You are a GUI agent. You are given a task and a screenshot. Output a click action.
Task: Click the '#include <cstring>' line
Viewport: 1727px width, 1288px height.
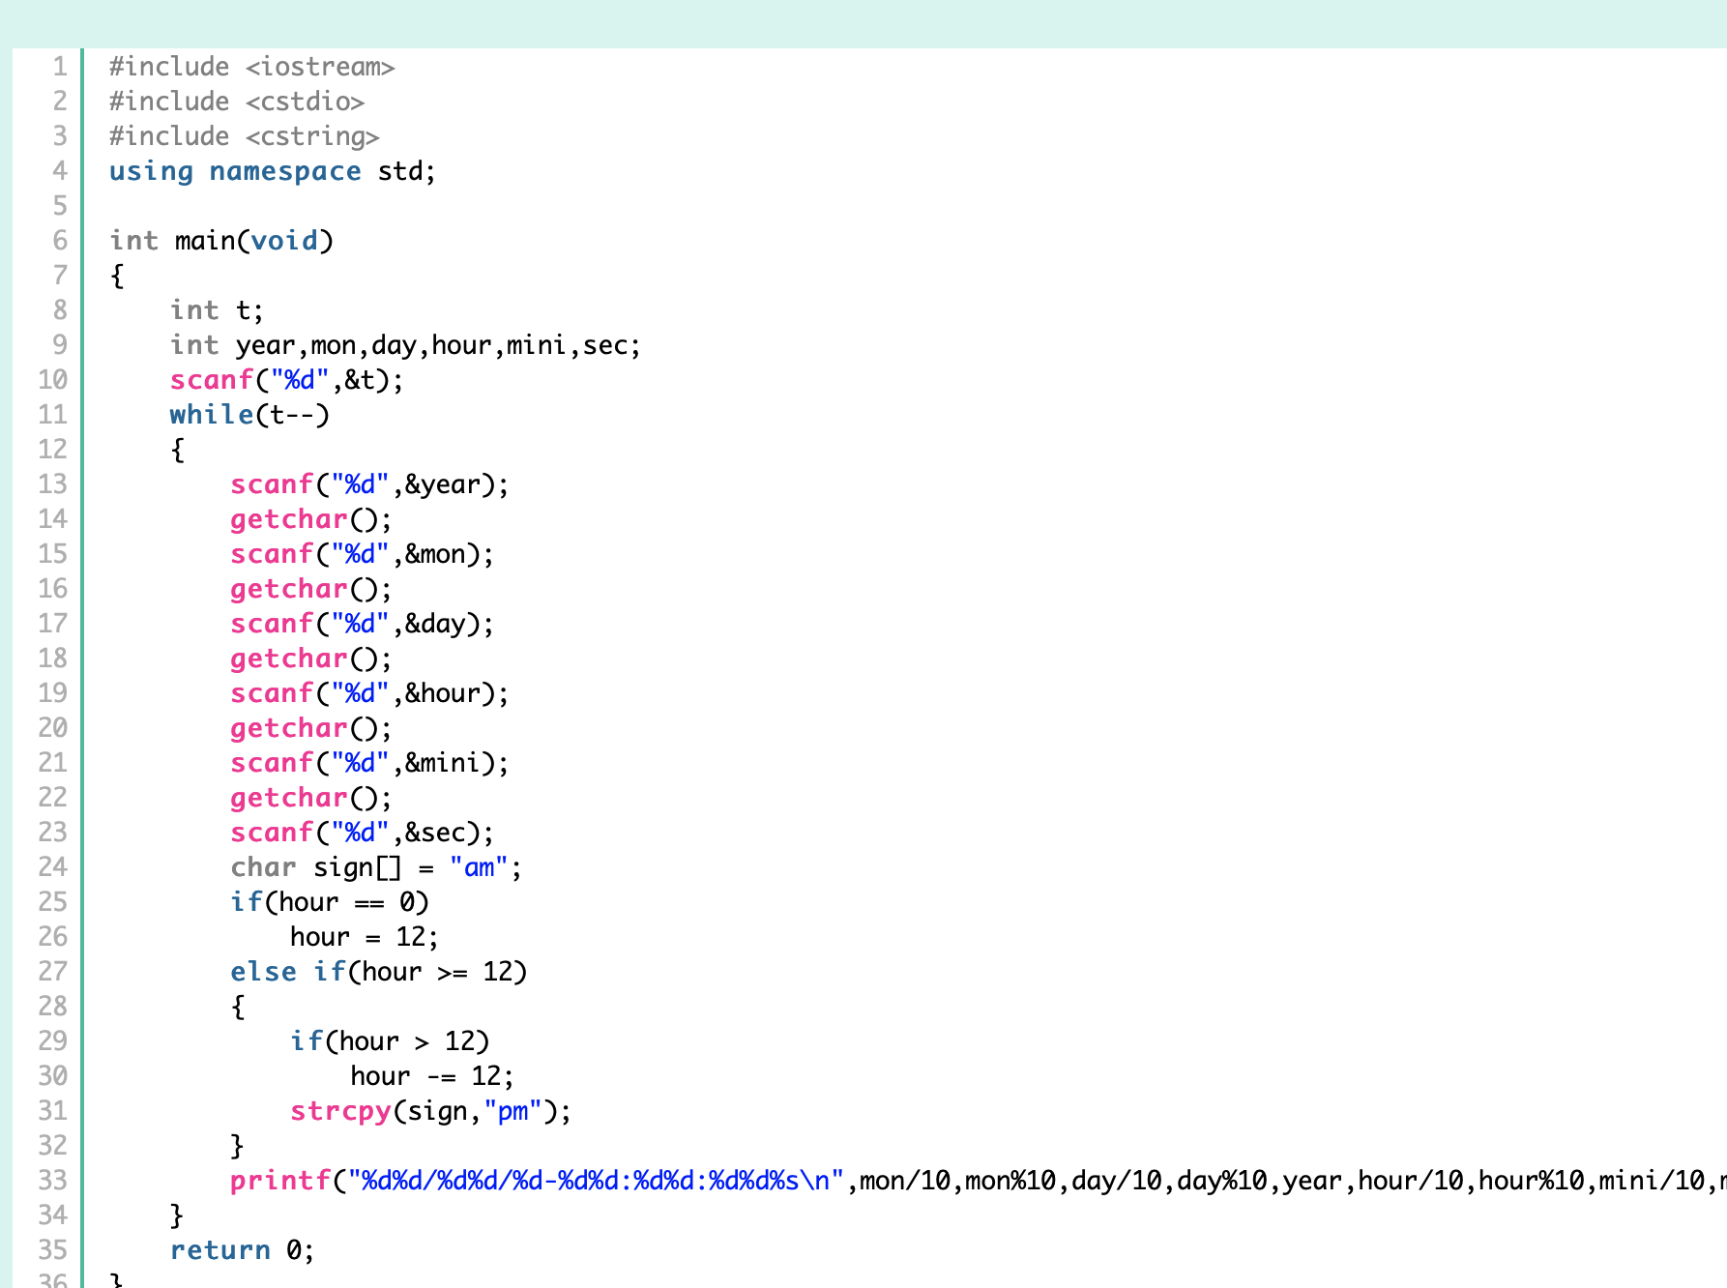pyautogui.click(x=245, y=136)
